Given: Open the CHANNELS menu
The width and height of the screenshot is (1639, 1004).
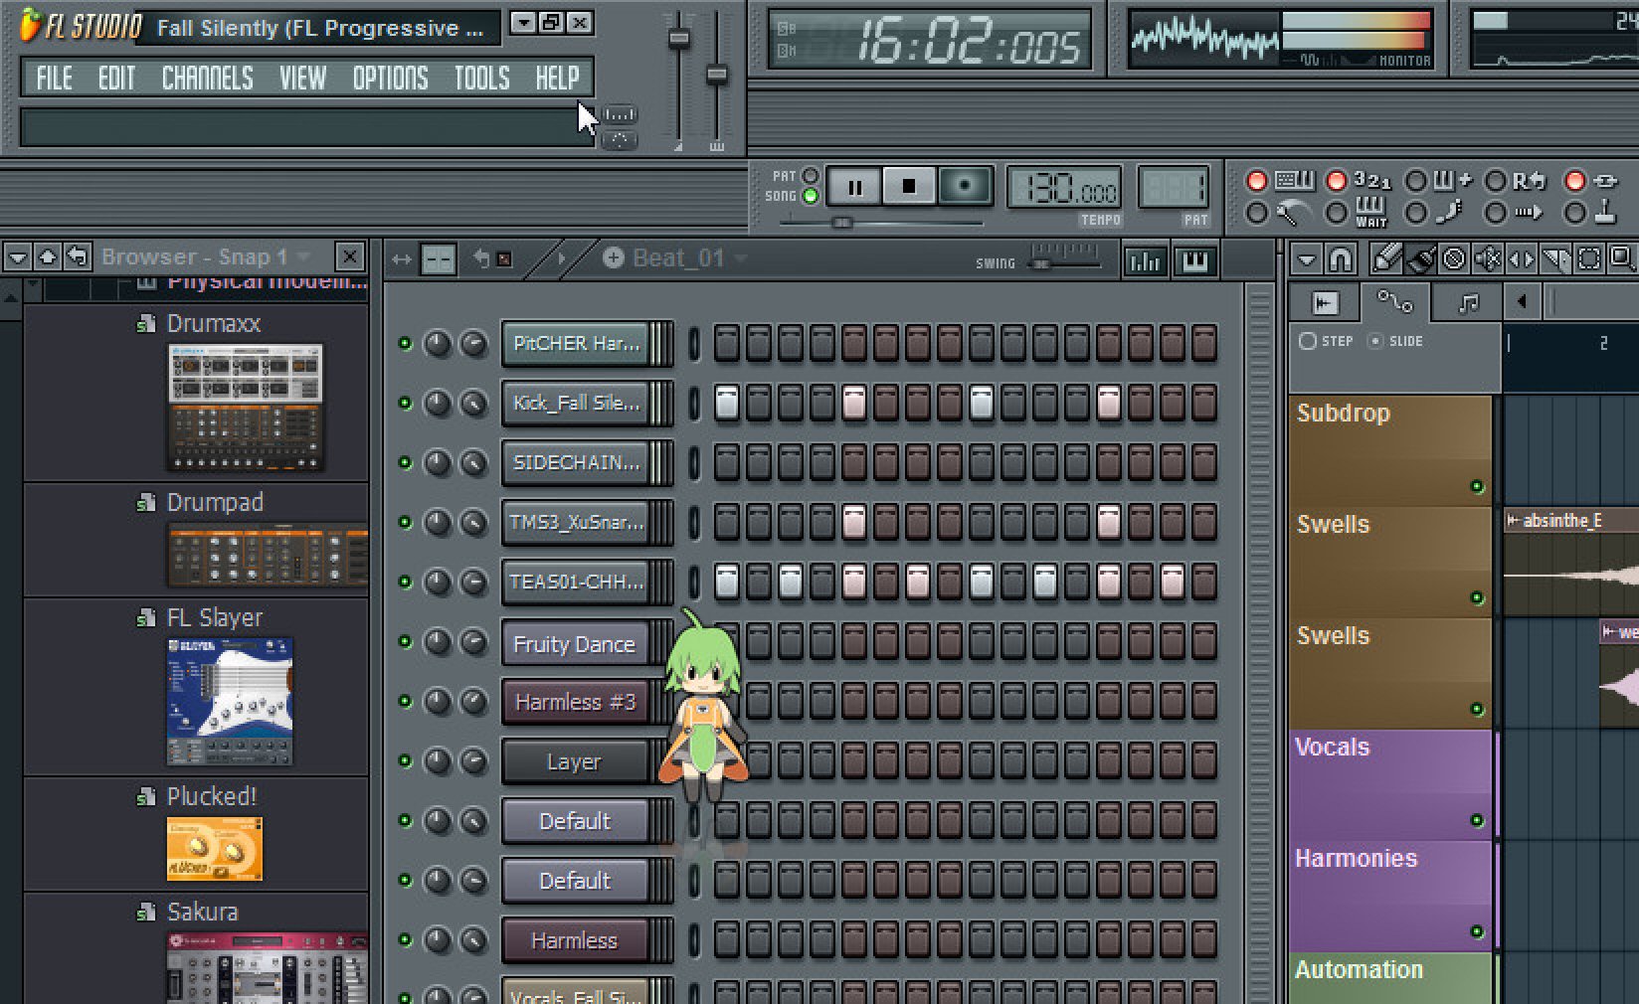Looking at the screenshot, I should point(207,78).
